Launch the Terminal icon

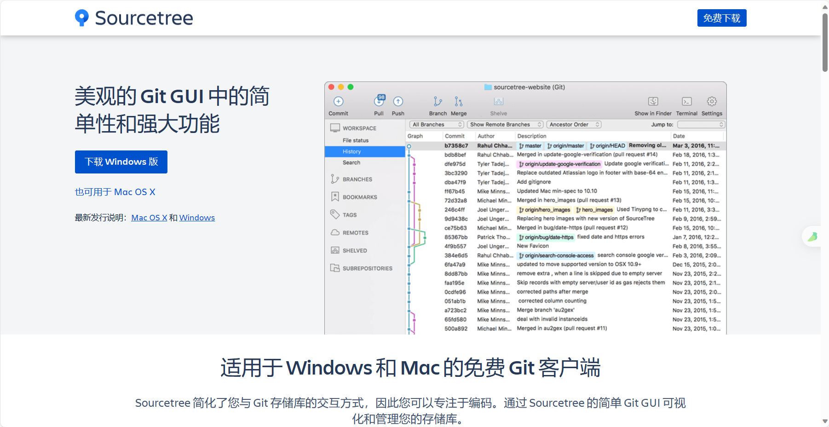pyautogui.click(x=686, y=102)
